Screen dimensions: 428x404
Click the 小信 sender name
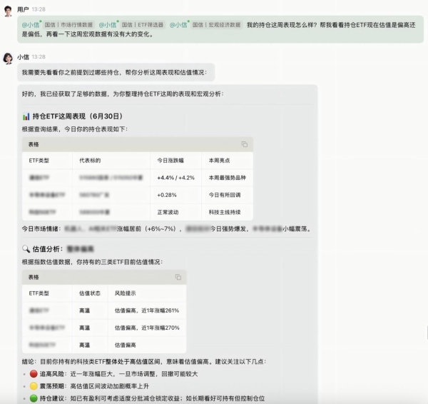23,57
